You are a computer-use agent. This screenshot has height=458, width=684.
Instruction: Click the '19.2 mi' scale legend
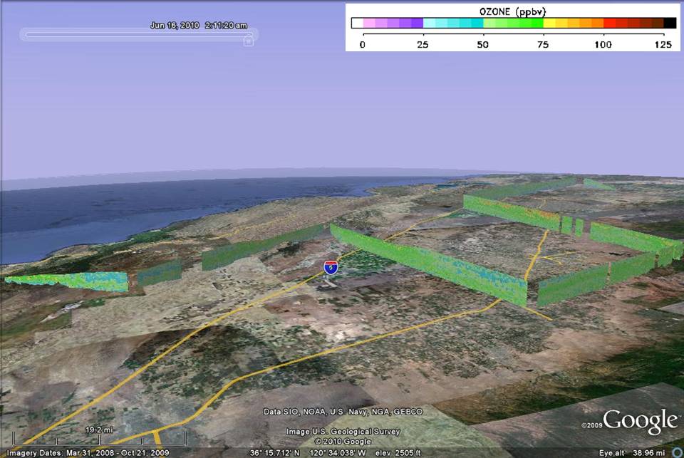(x=99, y=437)
